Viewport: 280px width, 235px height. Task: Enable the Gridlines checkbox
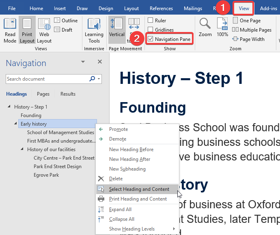click(x=151, y=29)
